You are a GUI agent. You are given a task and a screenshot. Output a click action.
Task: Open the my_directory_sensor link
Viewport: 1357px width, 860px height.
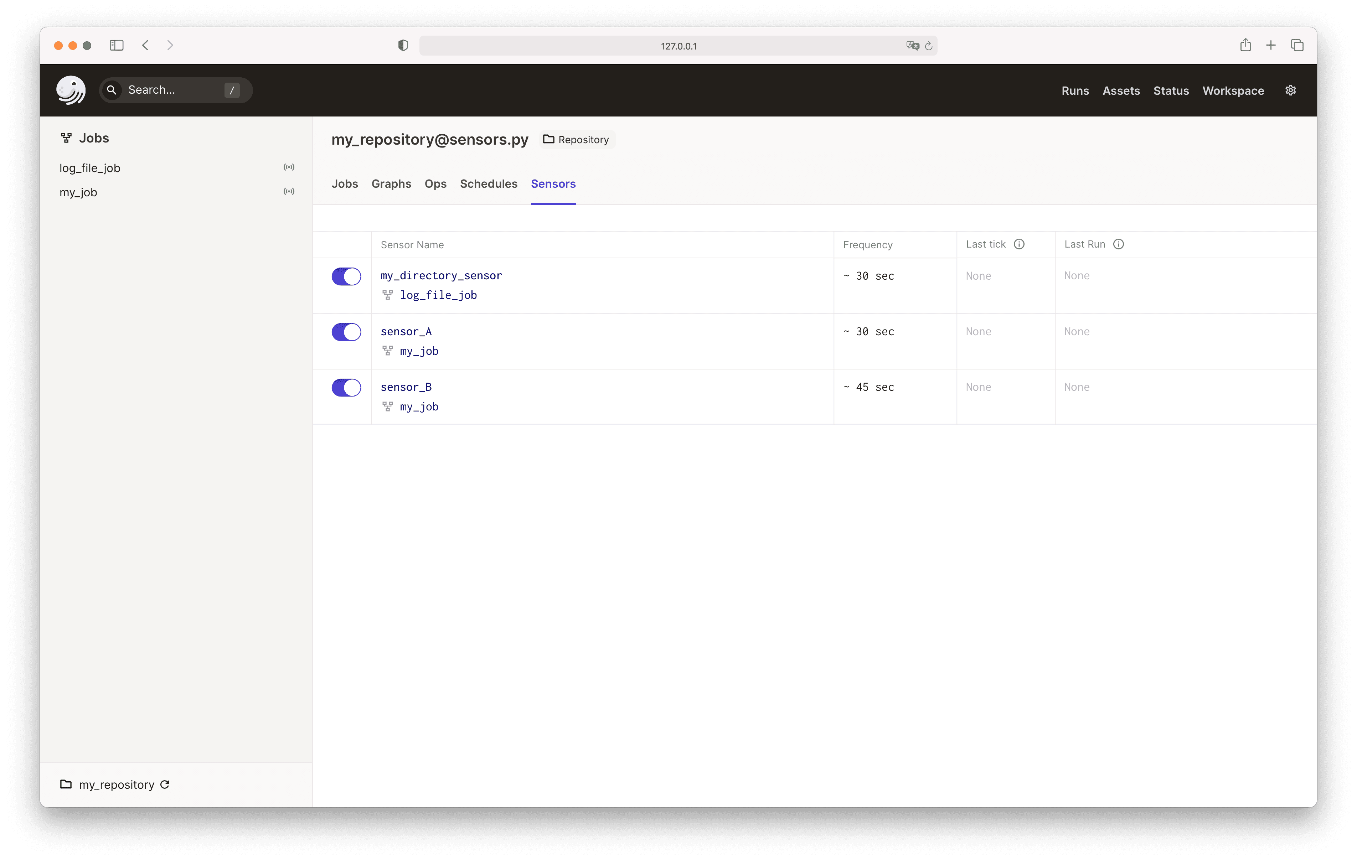pos(441,276)
